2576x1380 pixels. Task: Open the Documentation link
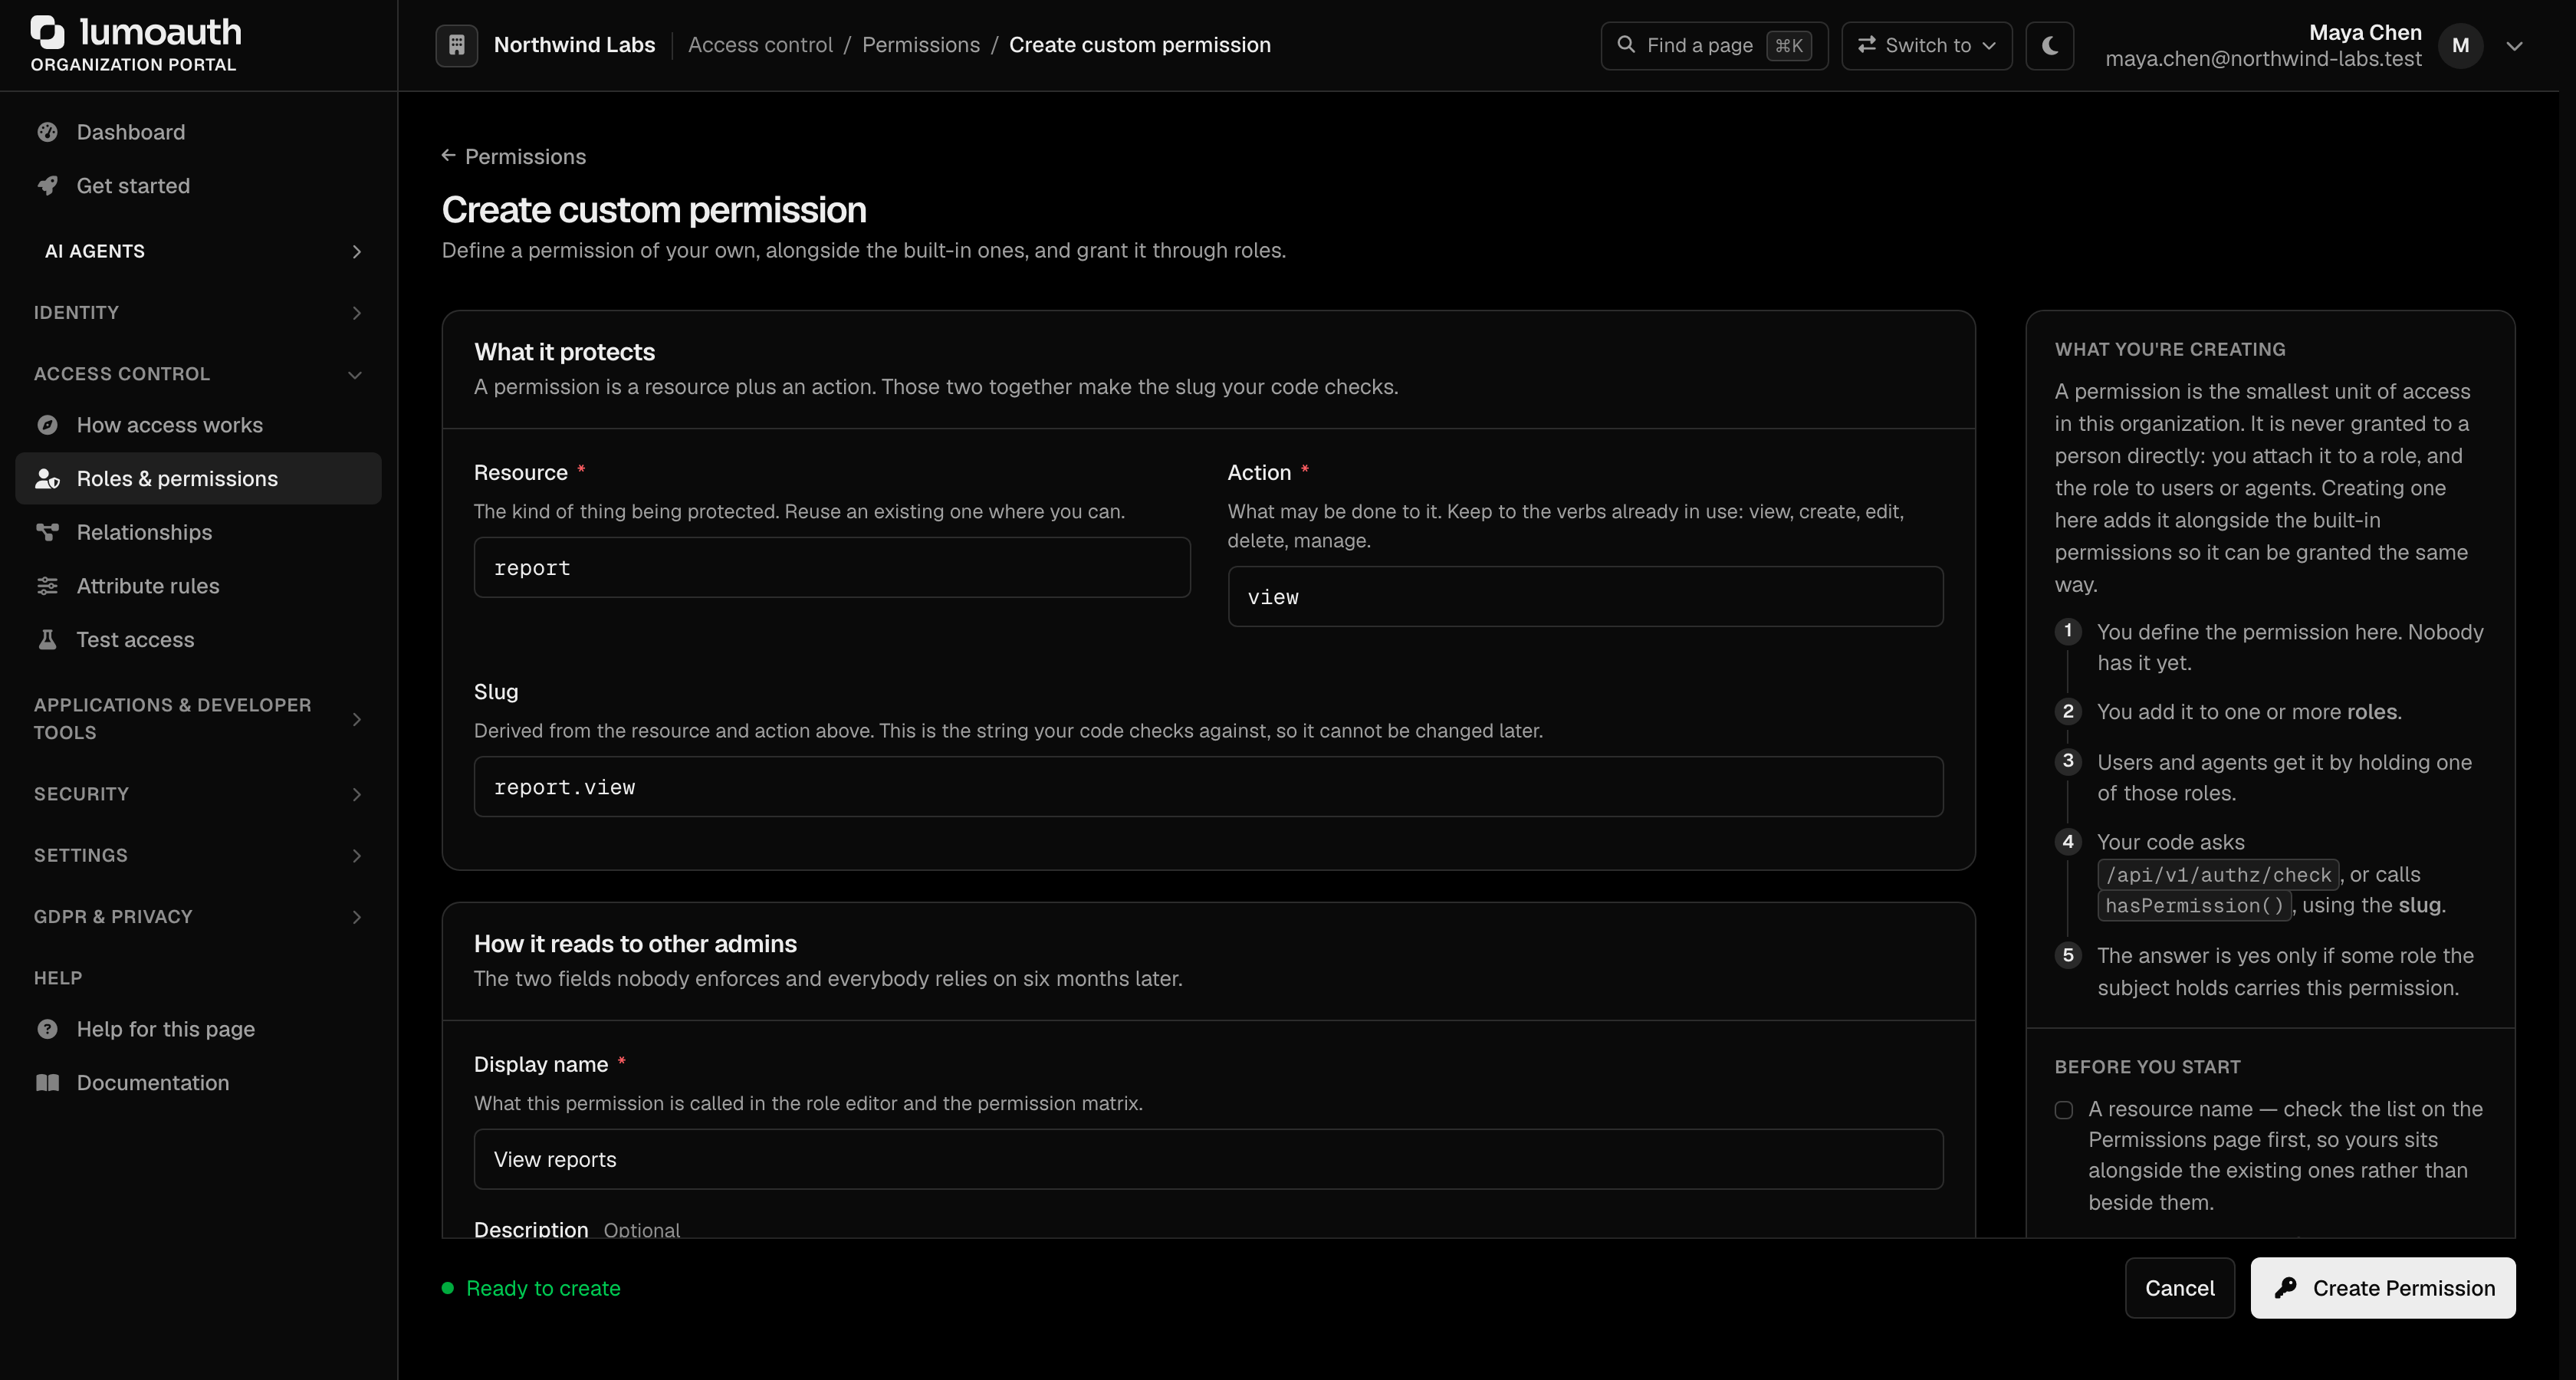pyautogui.click(x=198, y=1083)
